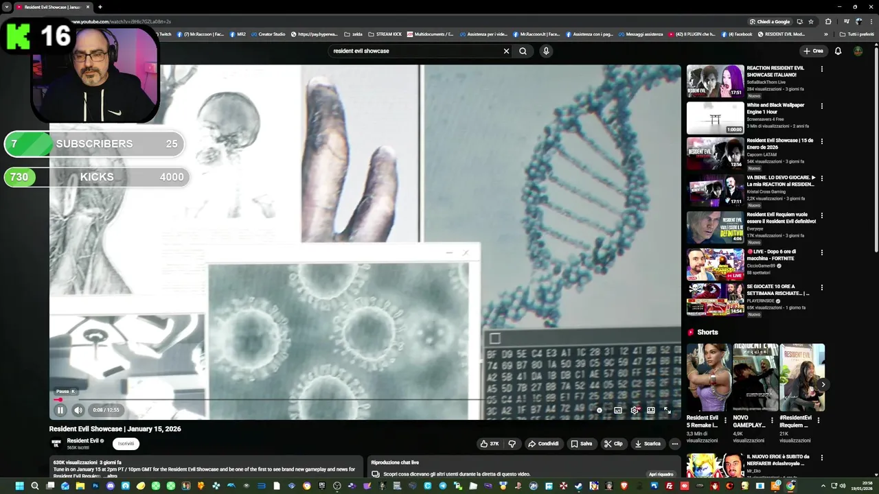The width and height of the screenshot is (879, 494).
Task: Run search with the magnifier button
Action: 523,51
